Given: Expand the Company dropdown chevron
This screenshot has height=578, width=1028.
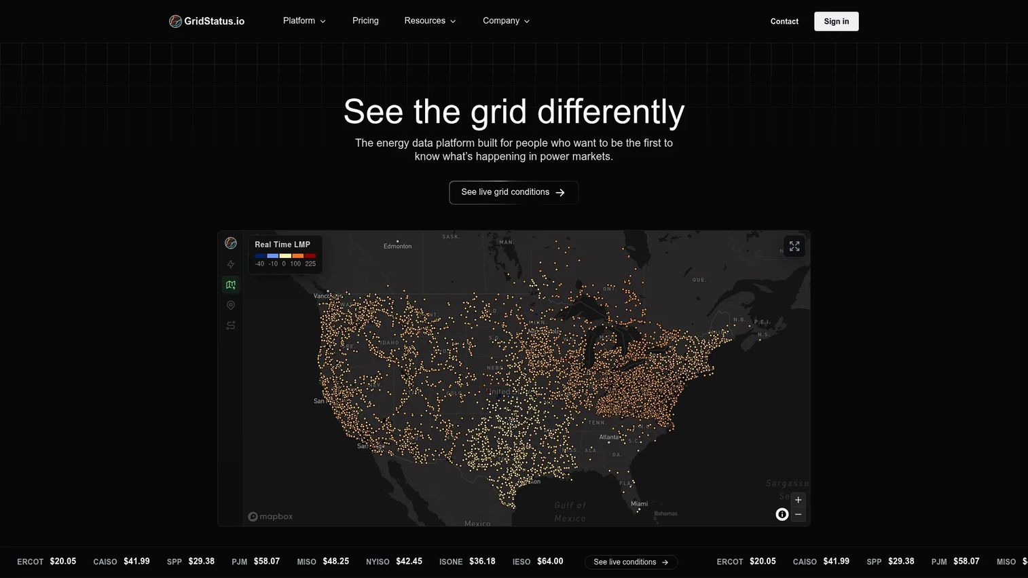Looking at the screenshot, I should [527, 21].
